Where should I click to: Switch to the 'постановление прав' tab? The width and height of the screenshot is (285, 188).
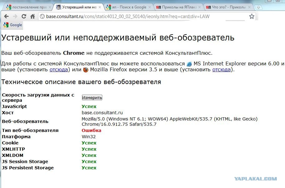click(27, 7)
